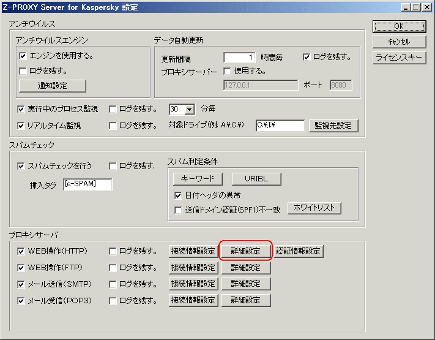435x340 pixels.
Task: Open the URIBL settings button
Action: pos(256,179)
